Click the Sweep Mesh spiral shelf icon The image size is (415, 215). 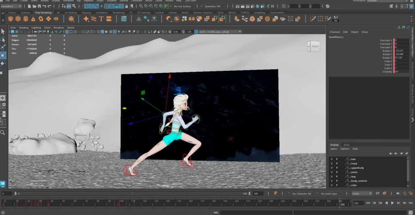click(x=94, y=19)
